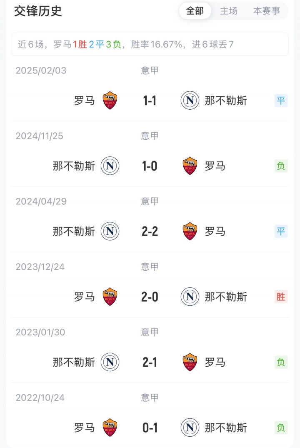Click 意甲 league label for 2024/11/25 match
This screenshot has width=300, height=448.
150,136
